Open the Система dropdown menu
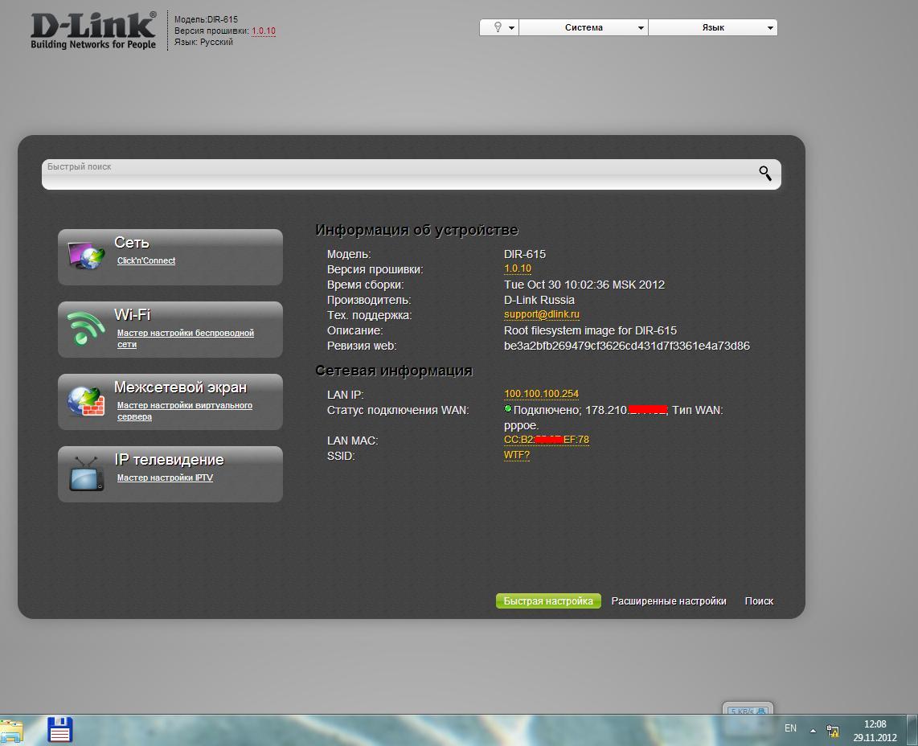Screen dimensions: 918x746 tap(583, 27)
